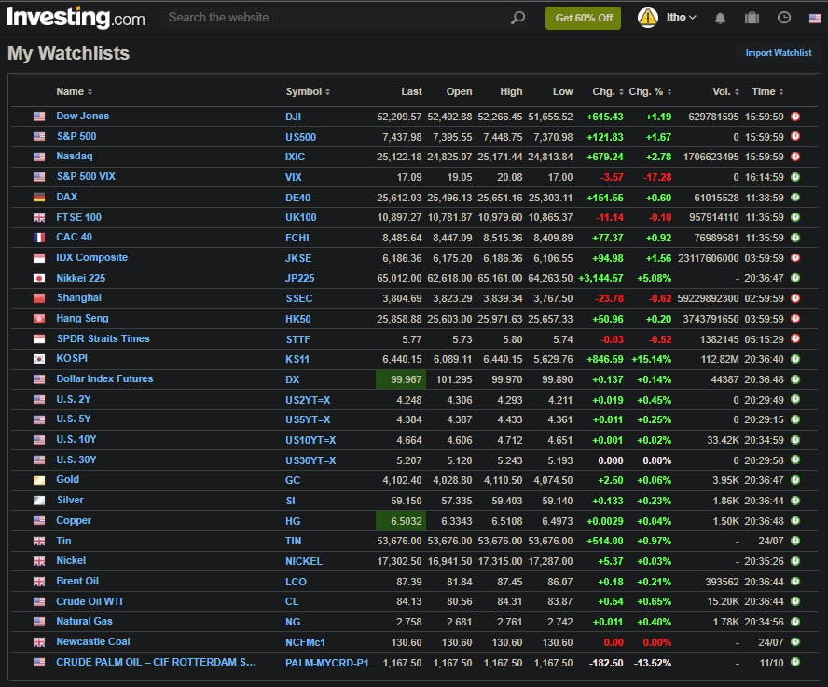The image size is (828, 687).
Task: Click the market clock icon in S&P 500 VIX row
Action: pyautogui.click(x=795, y=177)
